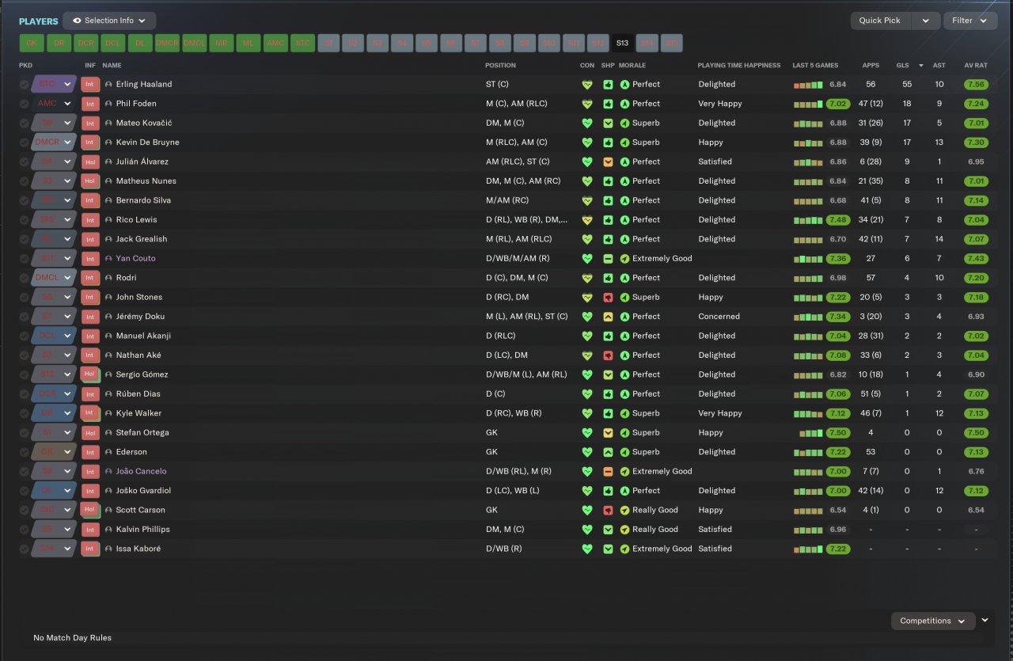Open Yan Couto's player name link
Image resolution: width=1013 pixels, height=661 pixels.
point(136,259)
